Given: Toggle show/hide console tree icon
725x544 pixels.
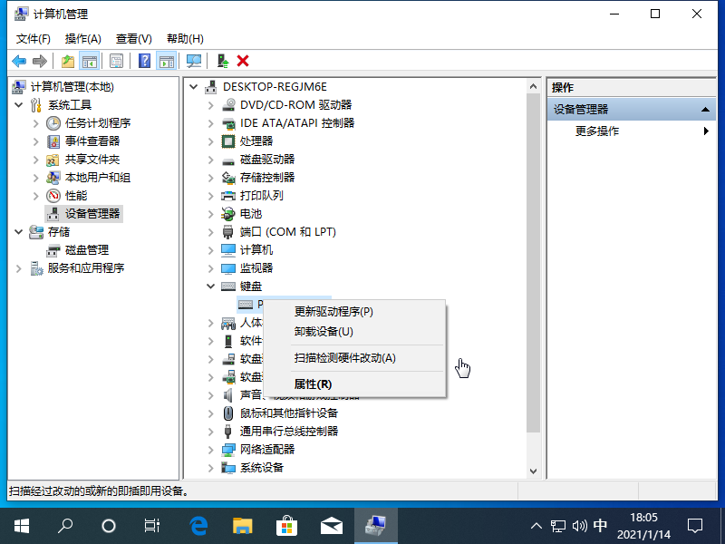Looking at the screenshot, I should [91, 61].
